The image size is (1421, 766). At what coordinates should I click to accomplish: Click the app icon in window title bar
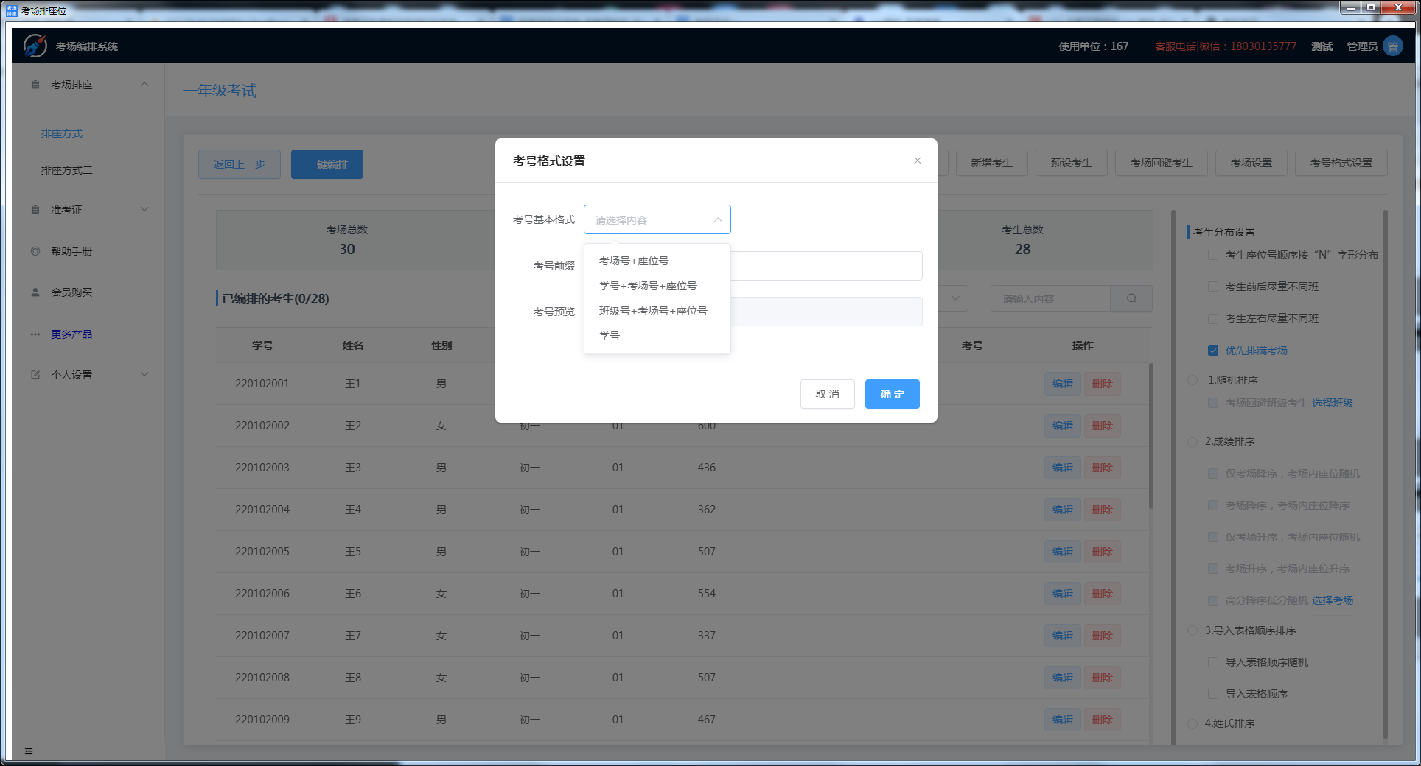[12, 10]
